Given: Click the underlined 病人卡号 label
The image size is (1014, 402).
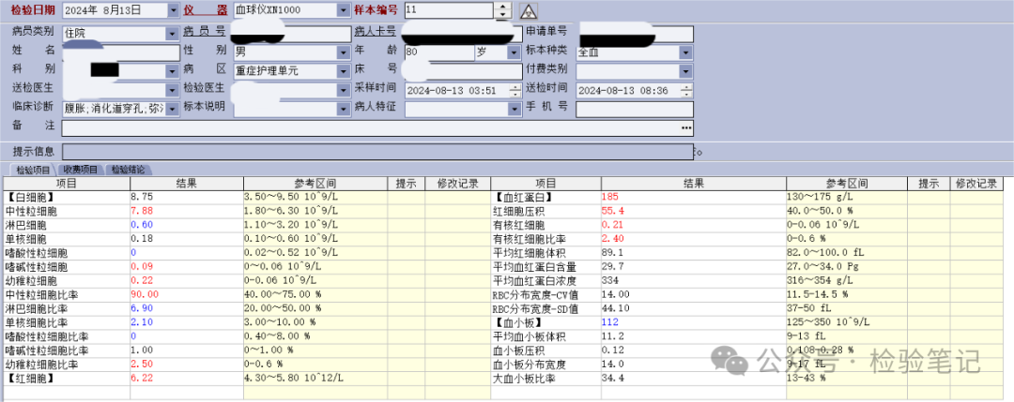Looking at the screenshot, I should (x=374, y=32).
